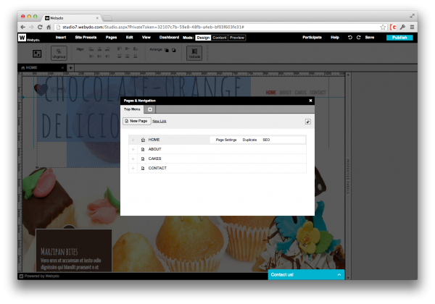
Task: Click the edit menu icon in dialog
Action: click(x=308, y=122)
